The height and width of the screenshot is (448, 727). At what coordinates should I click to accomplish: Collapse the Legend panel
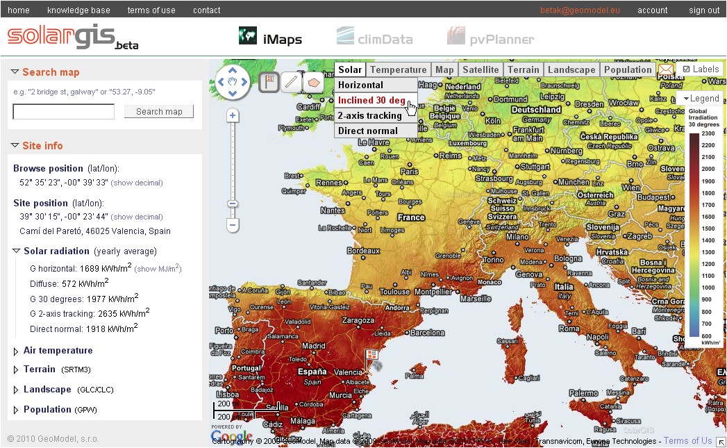click(x=701, y=99)
